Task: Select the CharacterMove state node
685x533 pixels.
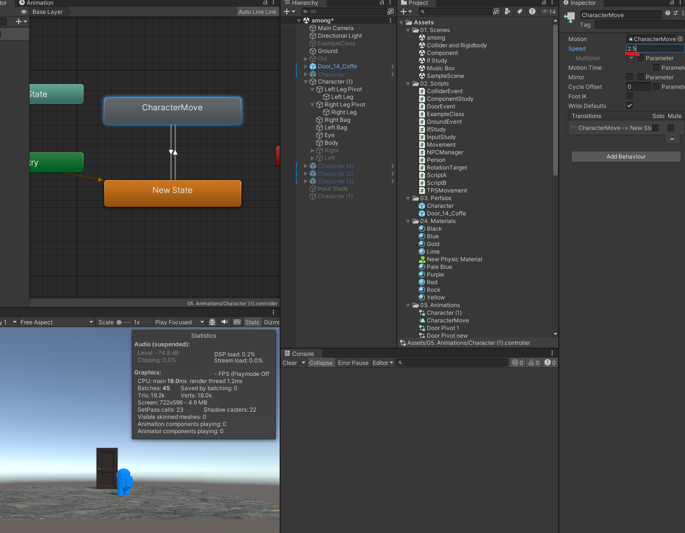Action: pyautogui.click(x=173, y=110)
